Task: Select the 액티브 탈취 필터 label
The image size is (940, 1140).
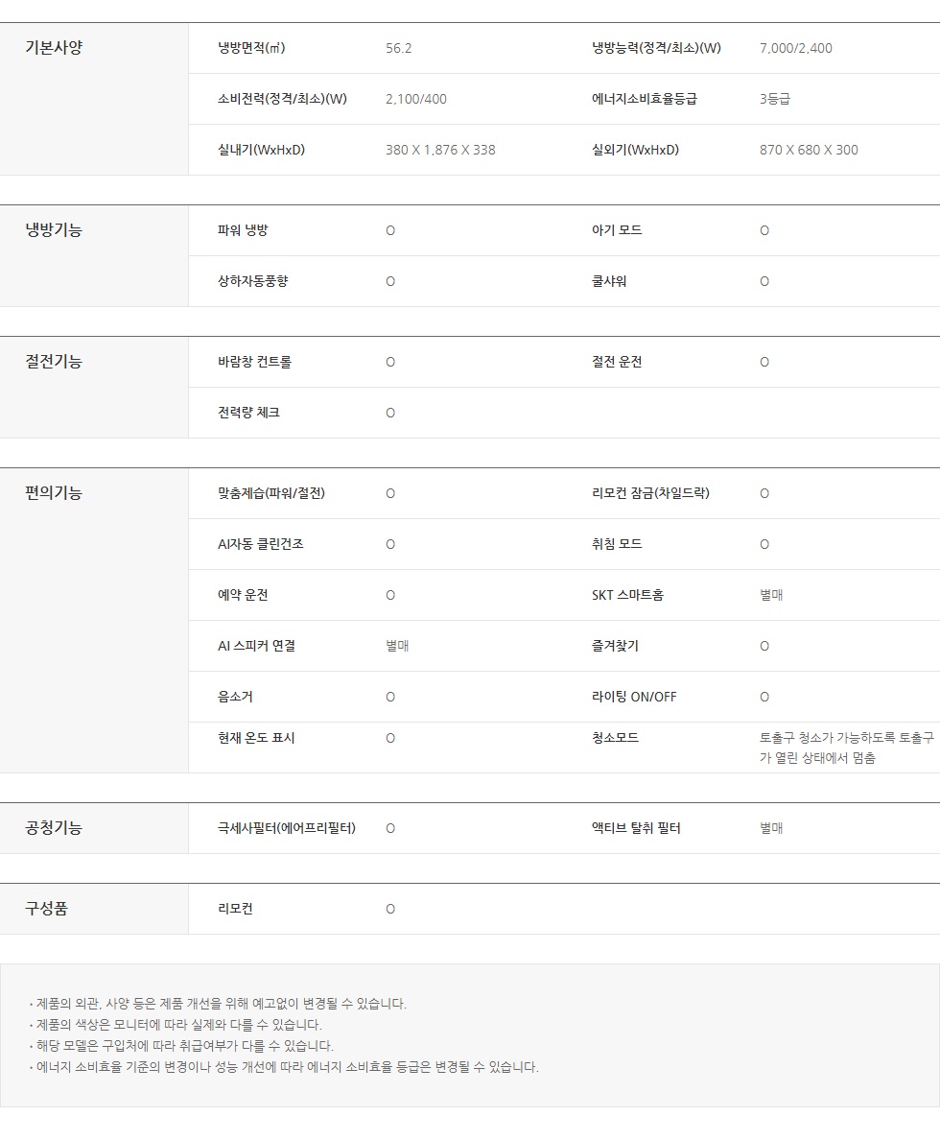Action: [636, 828]
